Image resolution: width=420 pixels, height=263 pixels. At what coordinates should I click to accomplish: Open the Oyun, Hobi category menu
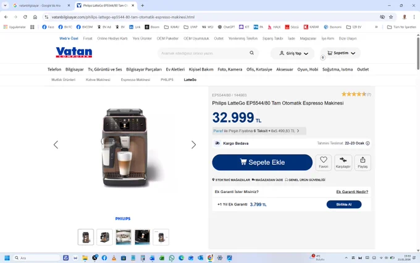pyautogui.click(x=308, y=69)
